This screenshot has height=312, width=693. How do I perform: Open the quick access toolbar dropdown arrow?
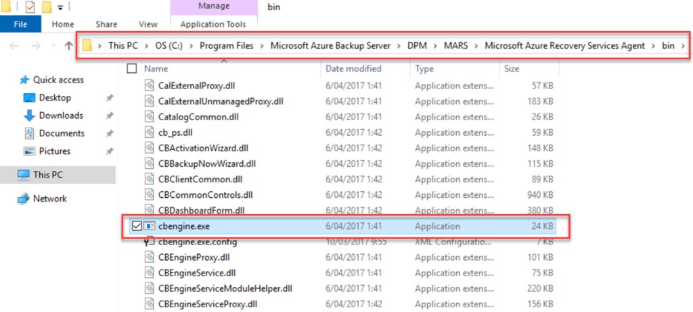pyautogui.click(x=60, y=8)
